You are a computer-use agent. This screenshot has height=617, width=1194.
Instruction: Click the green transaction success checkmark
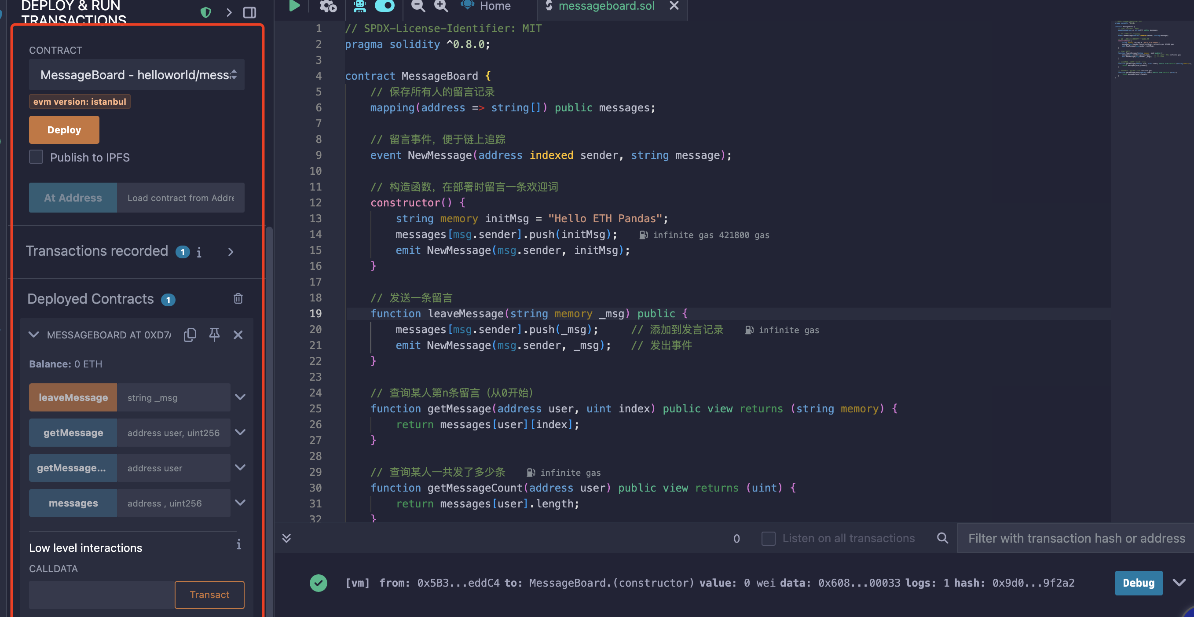[319, 583]
